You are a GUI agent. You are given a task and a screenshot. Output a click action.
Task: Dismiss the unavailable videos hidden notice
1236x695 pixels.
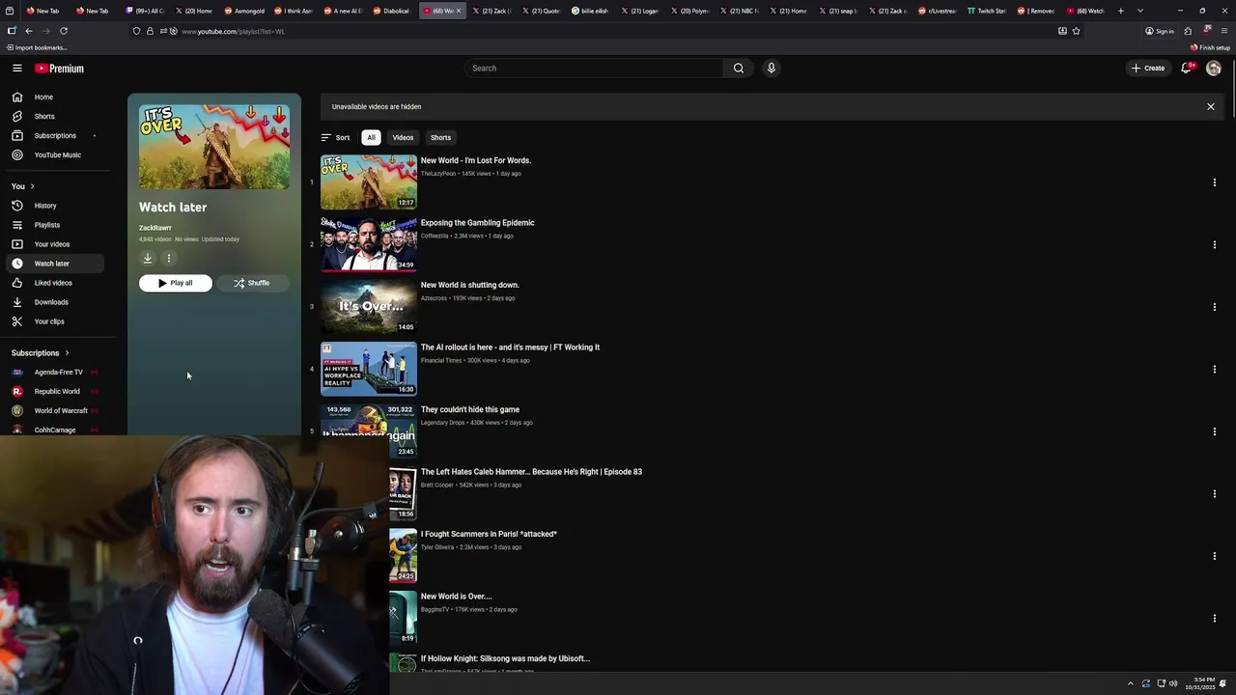[1211, 107]
